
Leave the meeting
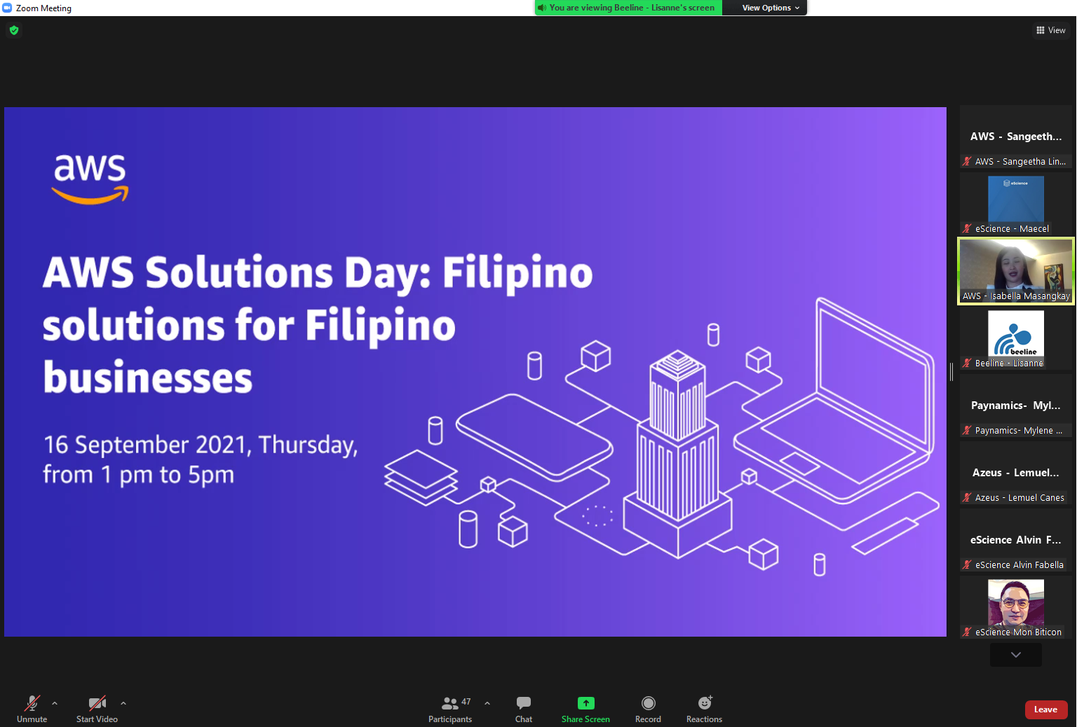pos(1046,709)
